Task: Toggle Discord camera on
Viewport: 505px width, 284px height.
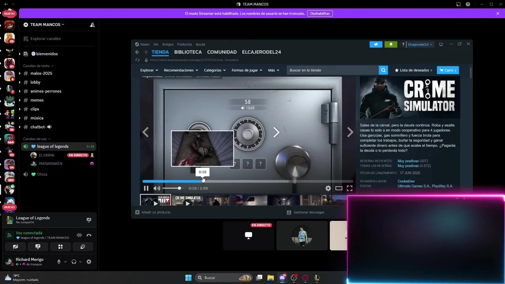Action: click(x=15, y=247)
